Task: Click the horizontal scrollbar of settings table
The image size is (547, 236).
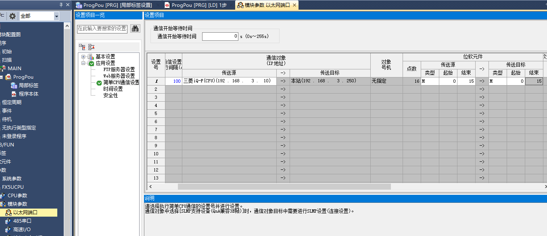Action: (284, 187)
